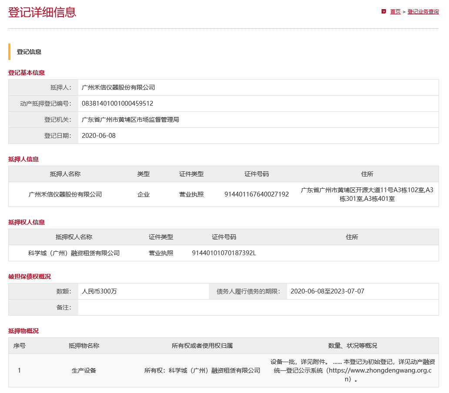Click the 企业 type cell
449x393 pixels.
click(144, 194)
